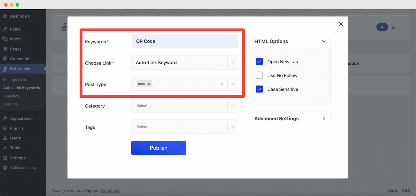The width and height of the screenshot is (416, 196).
Task: Open Analytics in BetterLinks submenu
Action: point(11,96)
